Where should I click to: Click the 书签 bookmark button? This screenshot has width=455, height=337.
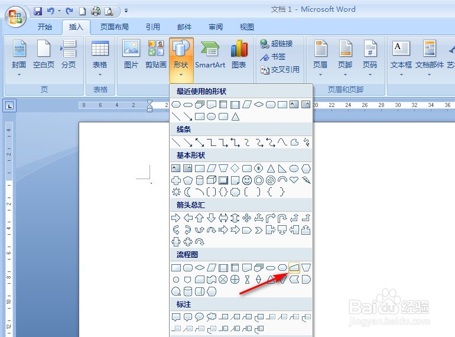tap(273, 57)
